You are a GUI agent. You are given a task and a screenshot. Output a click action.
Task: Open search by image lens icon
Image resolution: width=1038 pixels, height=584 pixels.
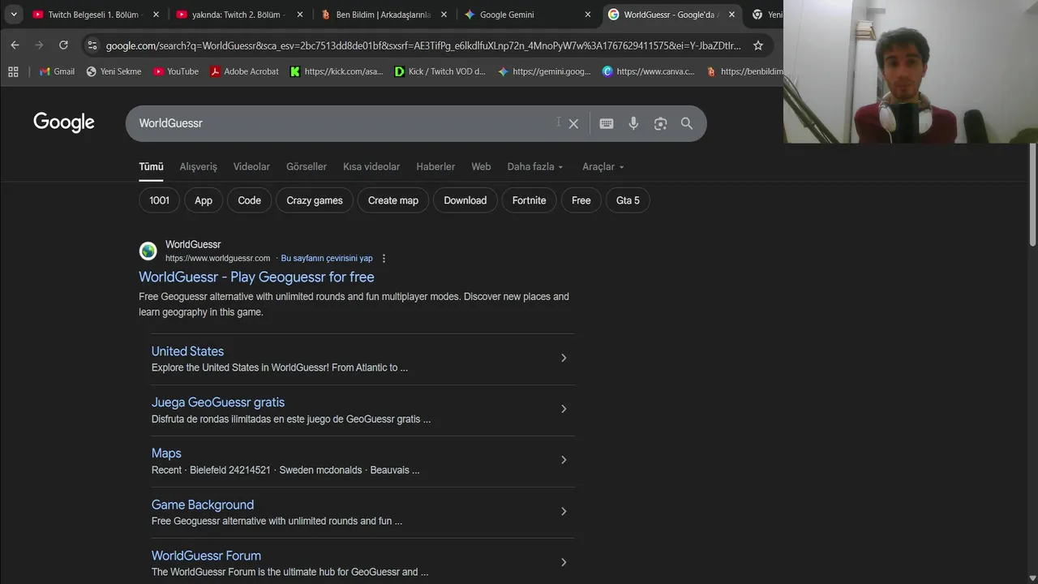tap(660, 123)
